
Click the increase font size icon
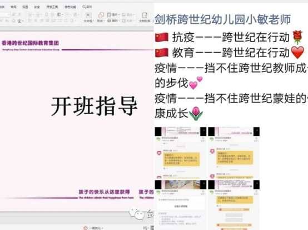13,14
